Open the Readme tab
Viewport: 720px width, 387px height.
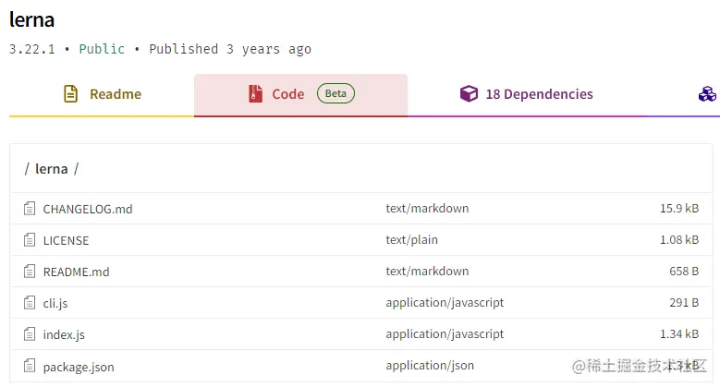(x=102, y=94)
